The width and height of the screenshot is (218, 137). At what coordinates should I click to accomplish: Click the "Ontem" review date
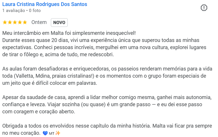coord(39,22)
